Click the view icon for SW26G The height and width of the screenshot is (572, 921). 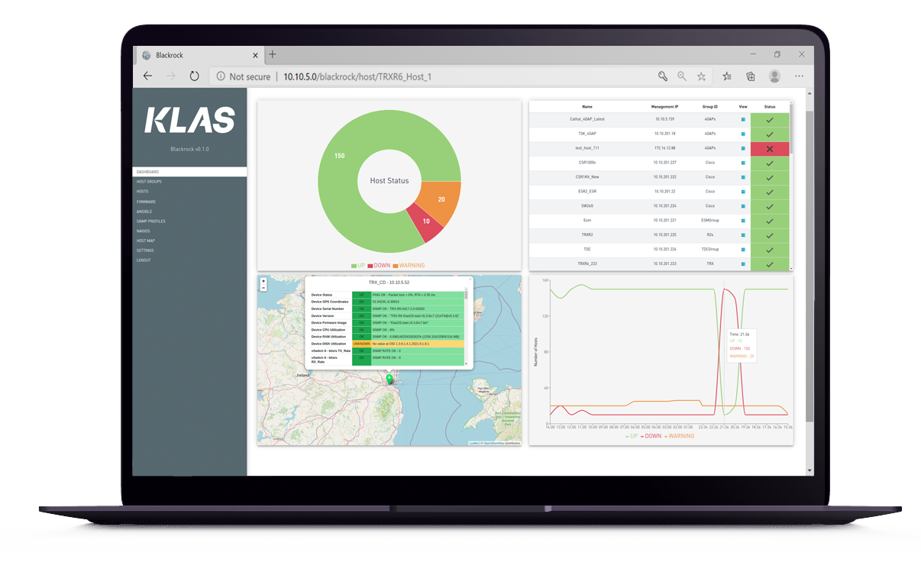coord(742,206)
